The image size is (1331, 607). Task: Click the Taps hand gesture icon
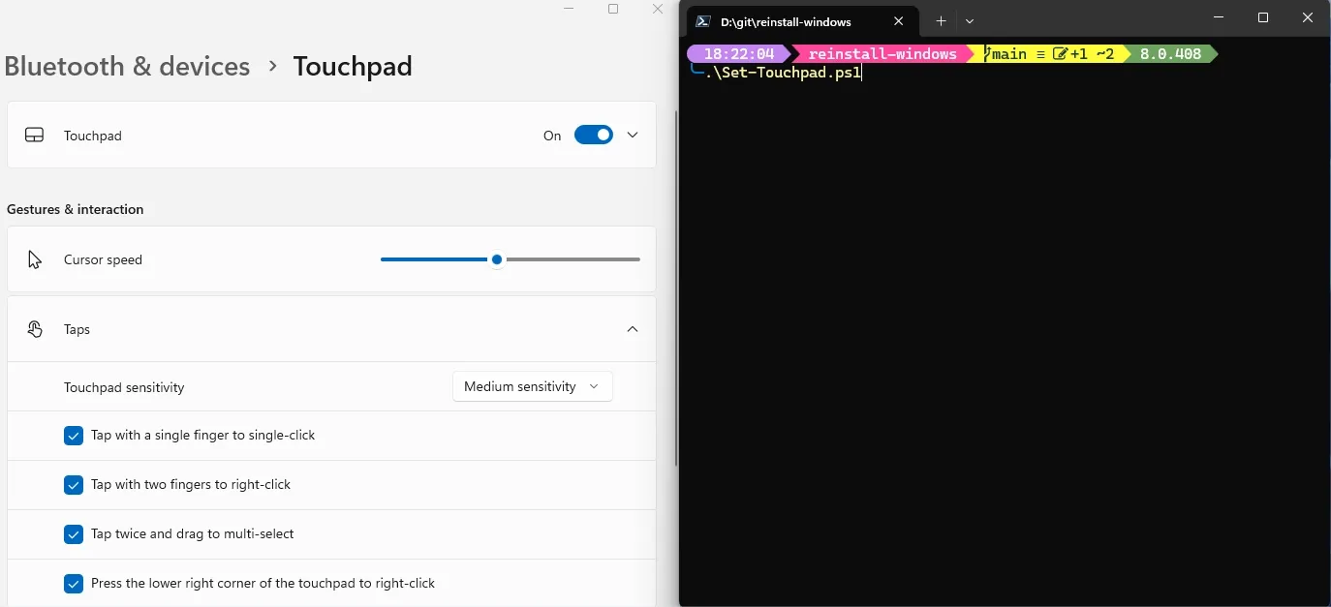pos(35,329)
